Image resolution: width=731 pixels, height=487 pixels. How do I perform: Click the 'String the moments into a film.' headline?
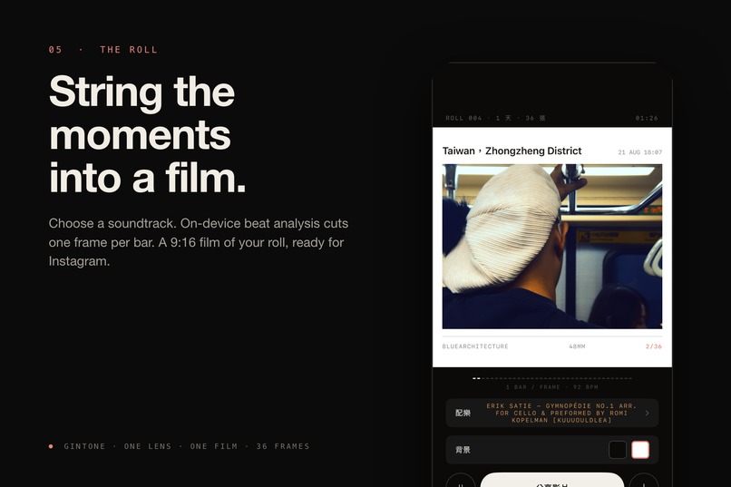point(147,134)
